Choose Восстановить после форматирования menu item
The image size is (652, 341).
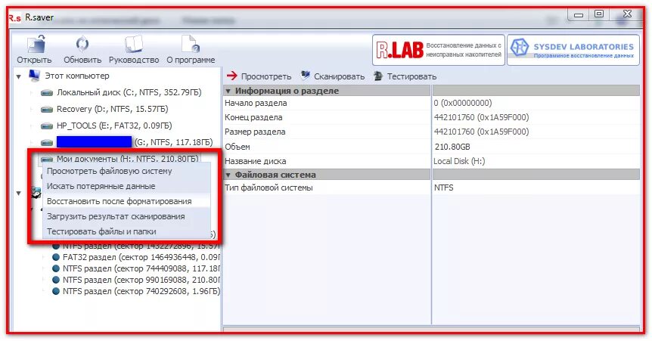[127, 201]
